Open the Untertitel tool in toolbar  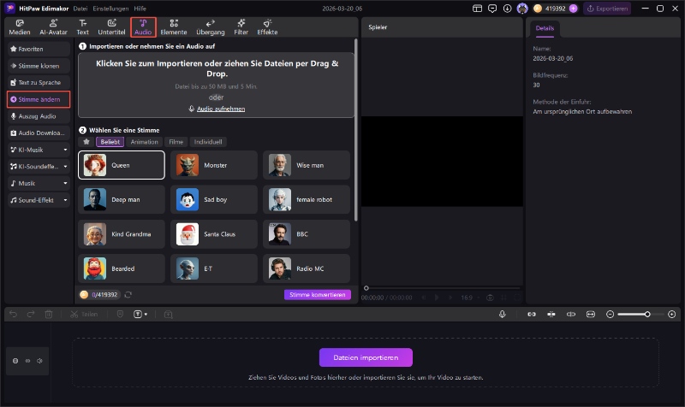pos(111,27)
